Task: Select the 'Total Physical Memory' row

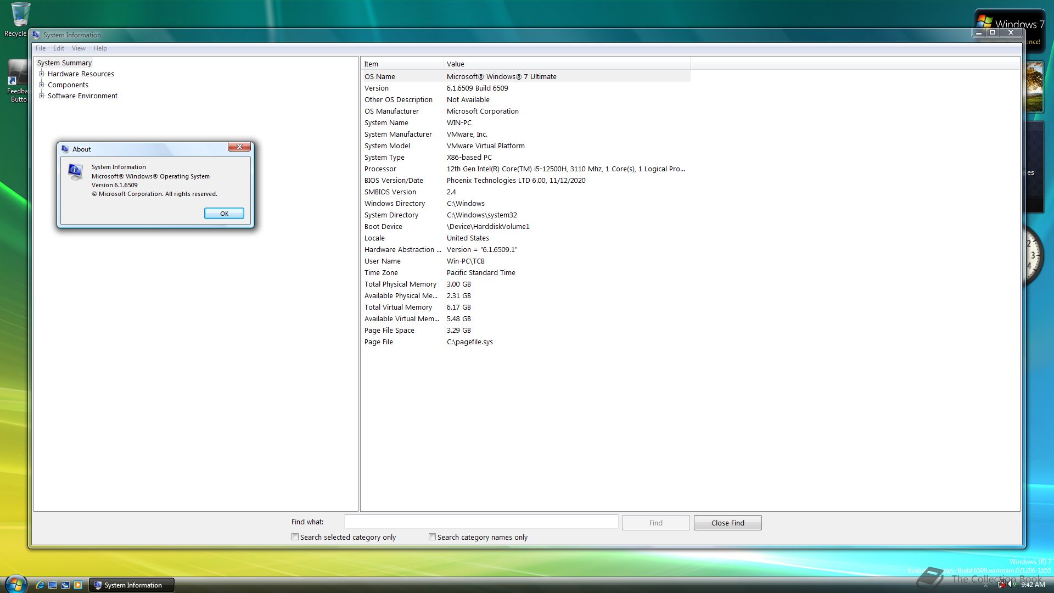Action: (x=526, y=284)
